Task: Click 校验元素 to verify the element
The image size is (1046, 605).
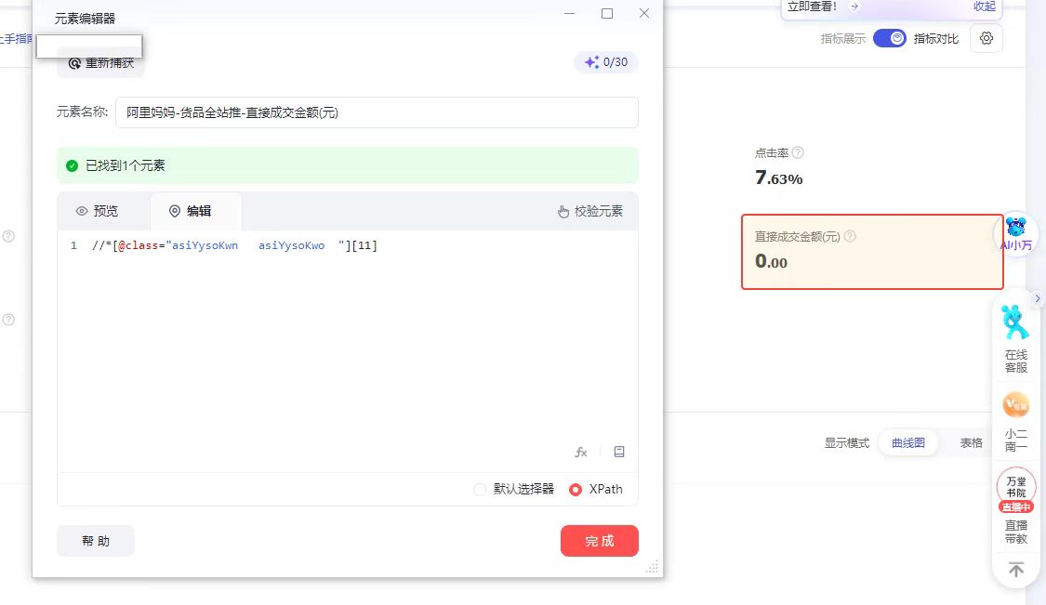Action: click(x=590, y=212)
